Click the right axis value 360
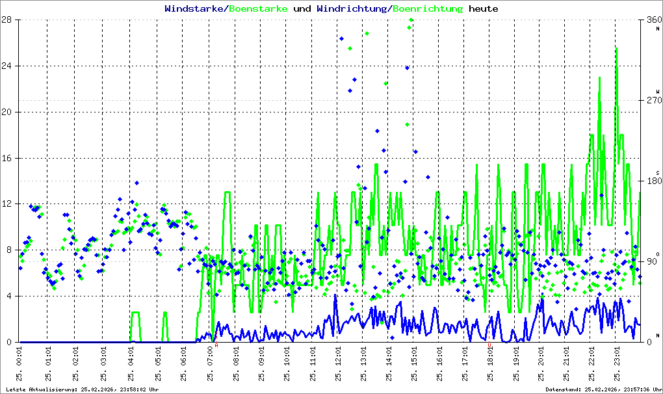 point(654,20)
